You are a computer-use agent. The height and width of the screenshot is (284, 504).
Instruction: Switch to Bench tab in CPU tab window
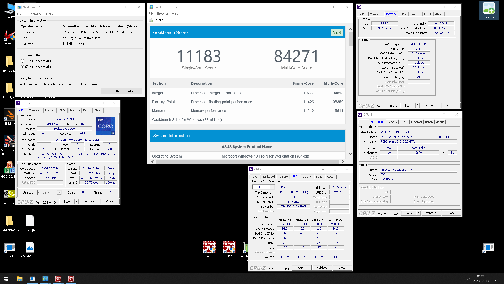point(87,110)
